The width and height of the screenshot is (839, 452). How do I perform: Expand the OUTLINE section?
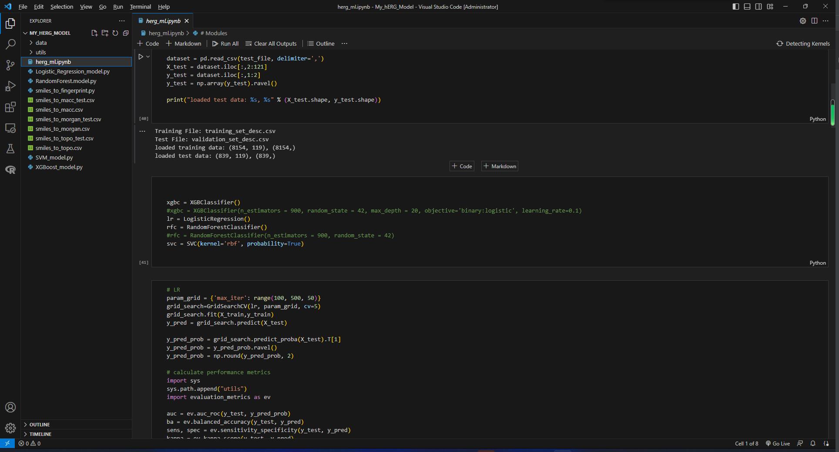77,424
